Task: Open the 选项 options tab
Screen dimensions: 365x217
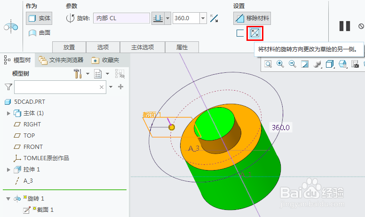Action: tap(103, 47)
